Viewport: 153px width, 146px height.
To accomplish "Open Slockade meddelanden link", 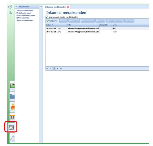I will click(25, 20).
